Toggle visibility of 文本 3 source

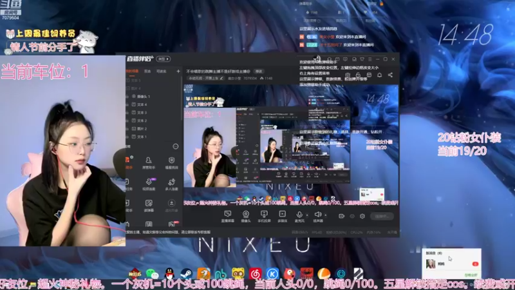pyautogui.click(x=127, y=112)
